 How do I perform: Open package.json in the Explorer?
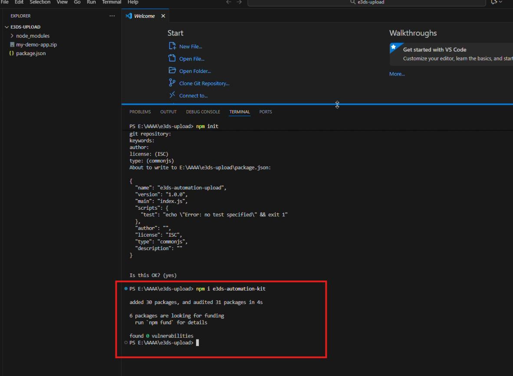[31, 53]
